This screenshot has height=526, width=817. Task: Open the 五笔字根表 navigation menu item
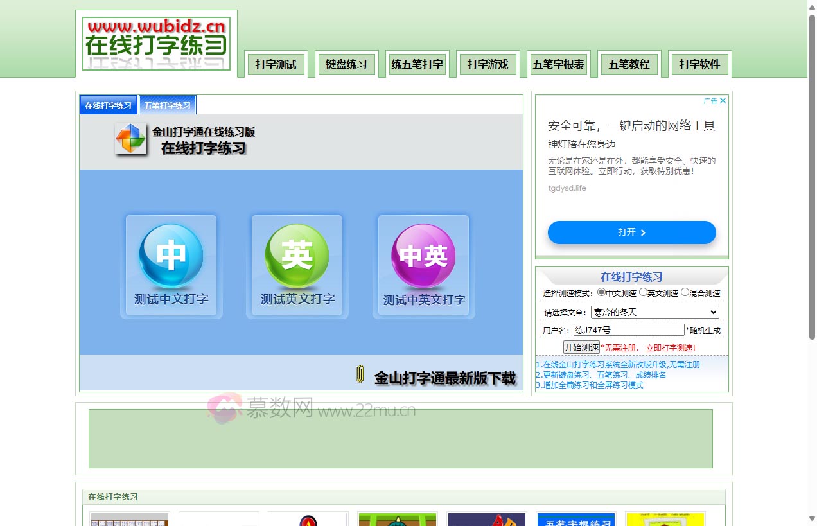(x=558, y=64)
